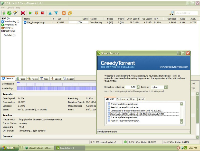Stop the torrent with the red stop icon
The image size is (200, 151).
click(43, 13)
